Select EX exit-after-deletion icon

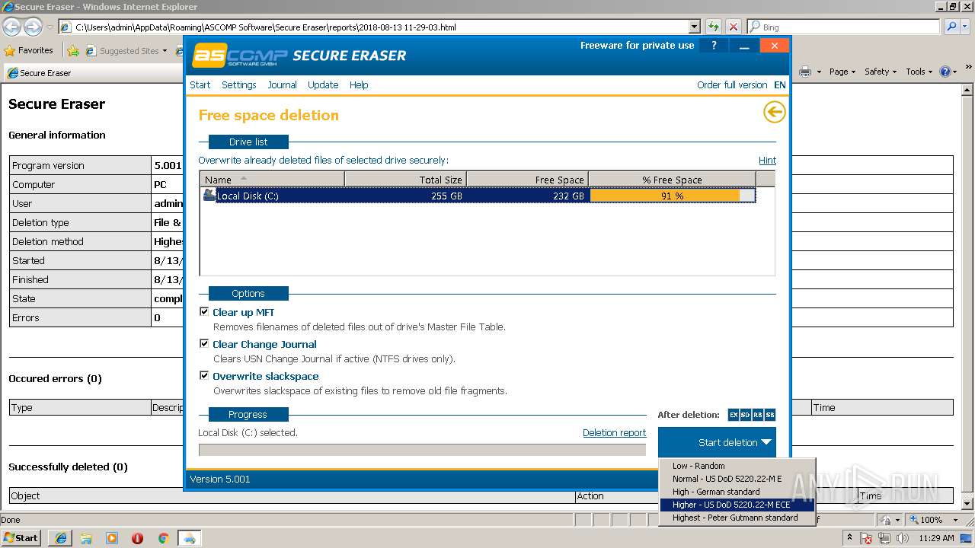click(x=734, y=415)
